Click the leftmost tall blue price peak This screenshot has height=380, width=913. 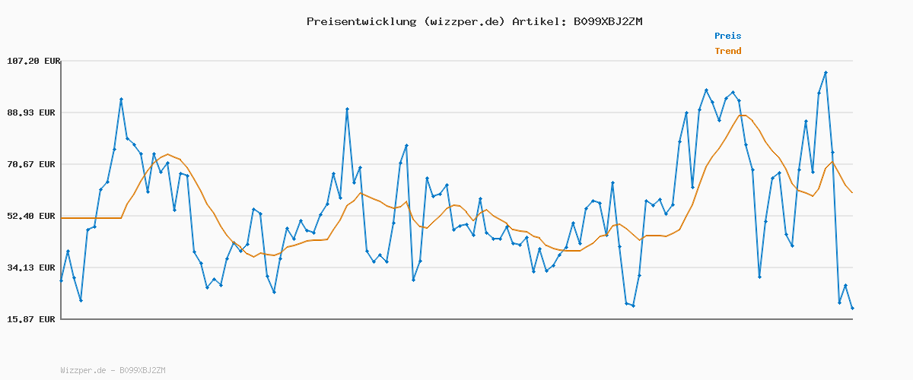(121, 100)
